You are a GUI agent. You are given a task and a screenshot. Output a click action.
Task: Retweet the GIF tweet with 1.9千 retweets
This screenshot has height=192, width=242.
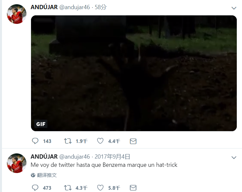[68, 141]
